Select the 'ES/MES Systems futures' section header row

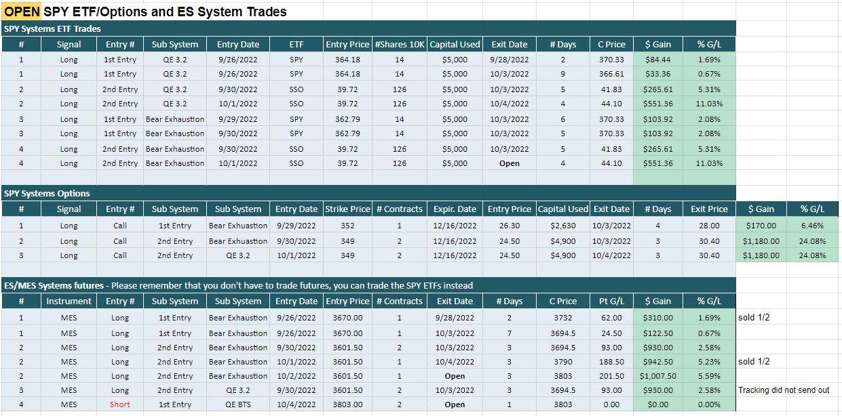[x=368, y=285]
